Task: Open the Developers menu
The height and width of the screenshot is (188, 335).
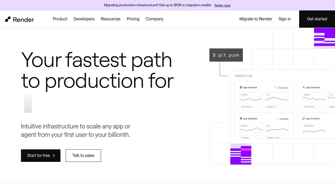Action: pyautogui.click(x=84, y=19)
